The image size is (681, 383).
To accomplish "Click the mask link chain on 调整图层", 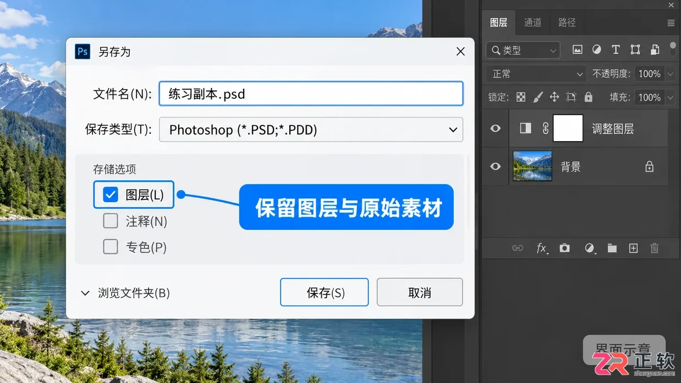I will pos(545,129).
